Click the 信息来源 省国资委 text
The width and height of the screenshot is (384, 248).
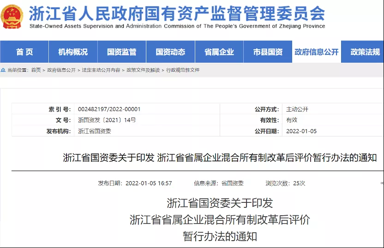[x=219, y=183]
